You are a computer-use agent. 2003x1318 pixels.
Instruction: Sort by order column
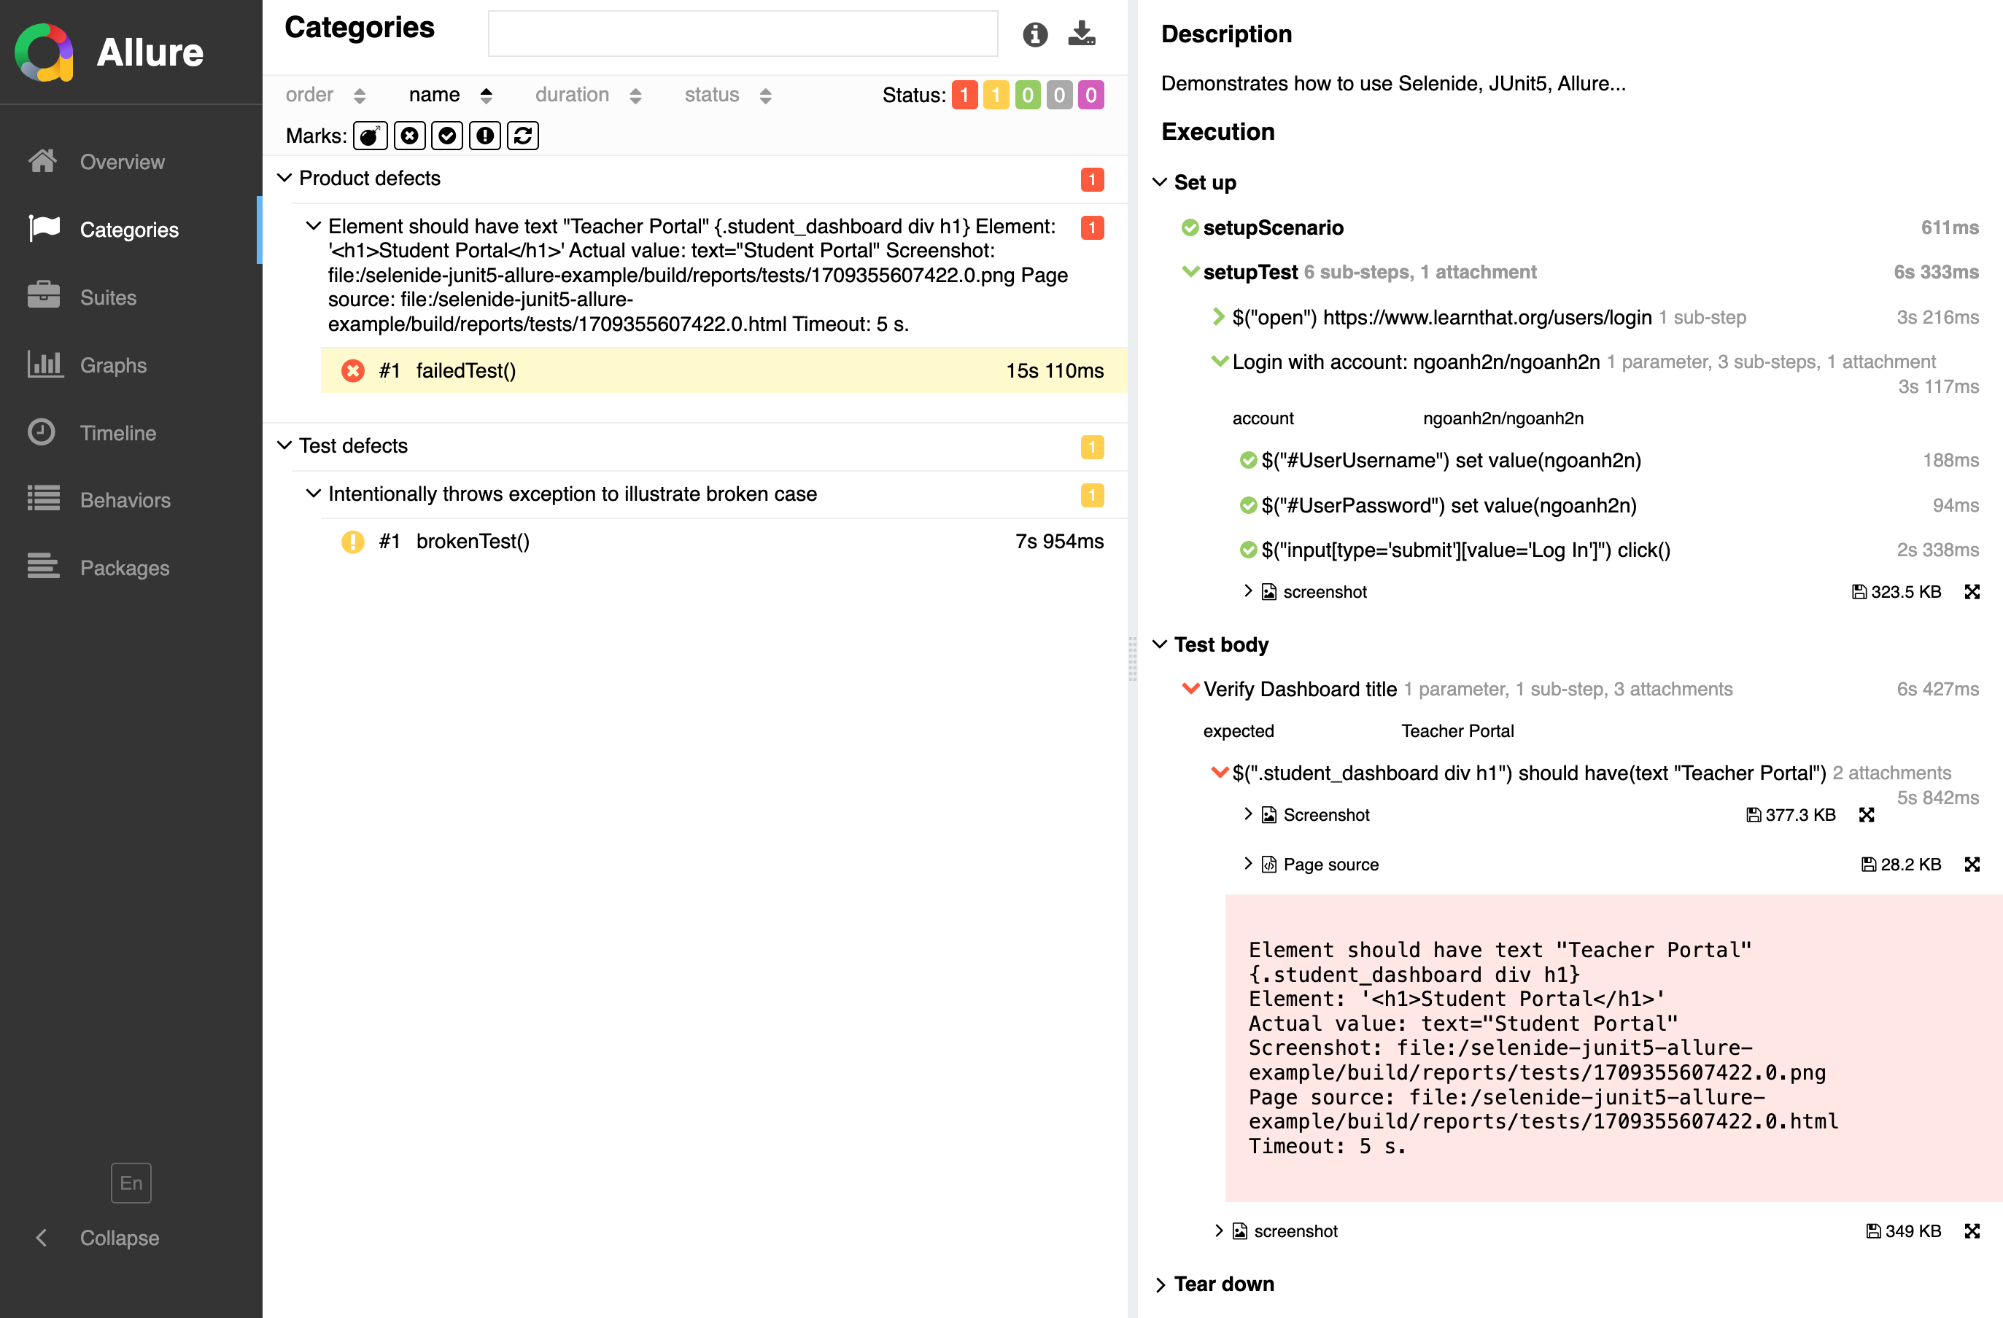(326, 95)
